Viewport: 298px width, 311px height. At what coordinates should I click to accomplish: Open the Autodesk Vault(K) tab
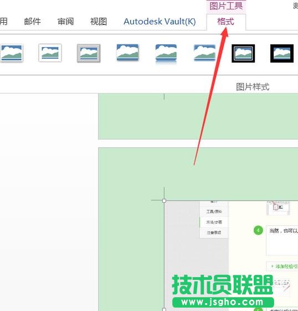click(x=160, y=22)
